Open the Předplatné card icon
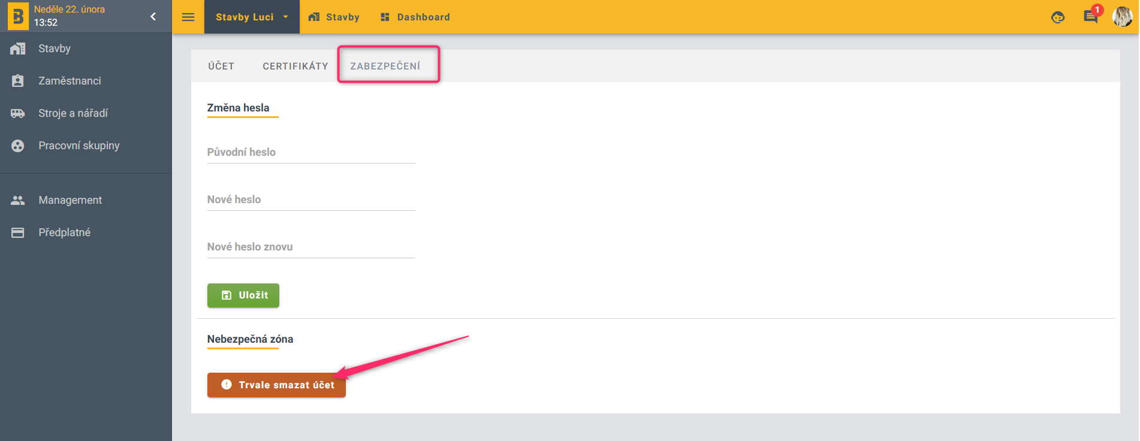Viewport: 1140px width, 441px height. pos(18,232)
